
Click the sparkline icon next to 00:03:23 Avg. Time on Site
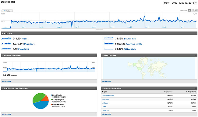pos(109,44)
